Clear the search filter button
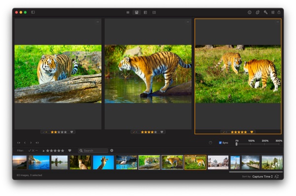This screenshot has height=196, width=296. [112, 150]
